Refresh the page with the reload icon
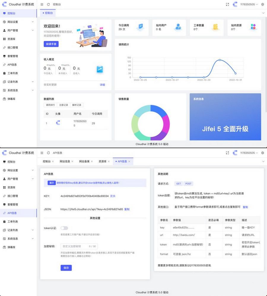 tap(48, 4)
